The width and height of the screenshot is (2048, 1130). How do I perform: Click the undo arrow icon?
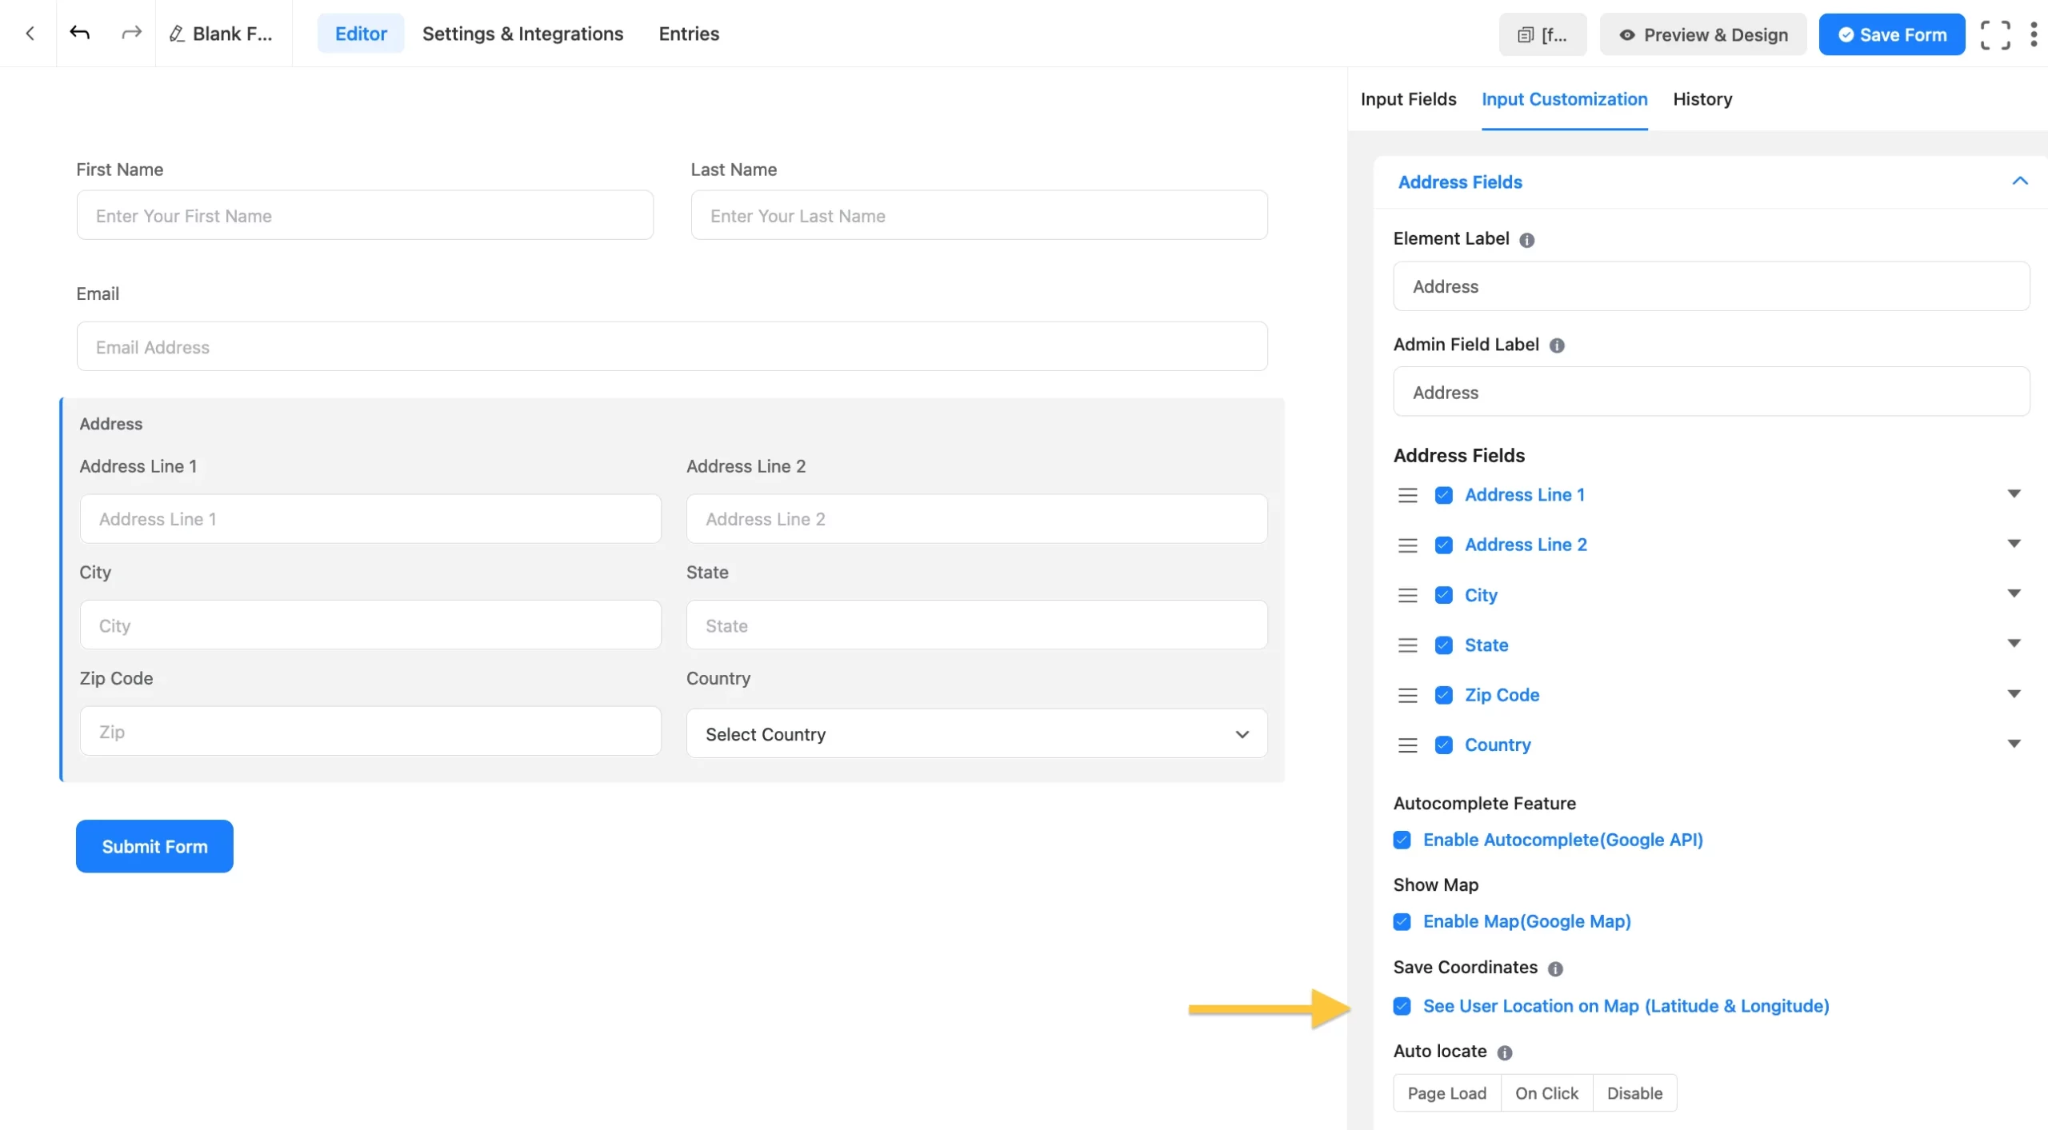point(79,32)
